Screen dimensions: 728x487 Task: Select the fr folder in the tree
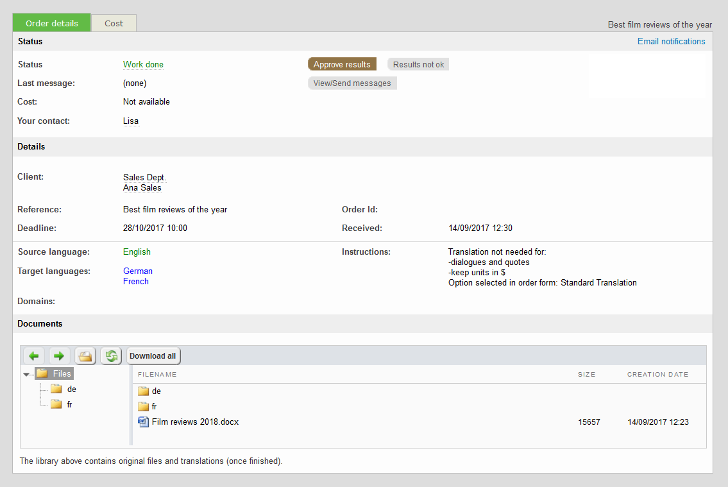coord(69,404)
